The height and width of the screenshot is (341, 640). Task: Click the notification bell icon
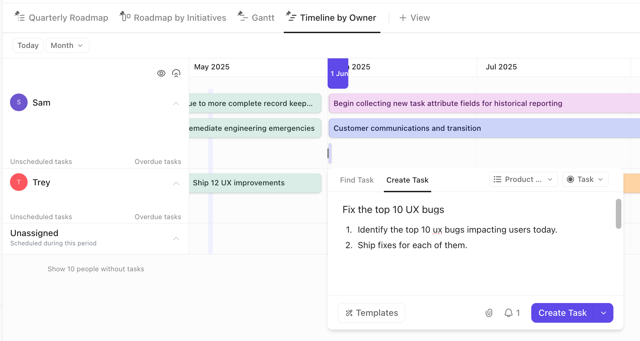[508, 313]
